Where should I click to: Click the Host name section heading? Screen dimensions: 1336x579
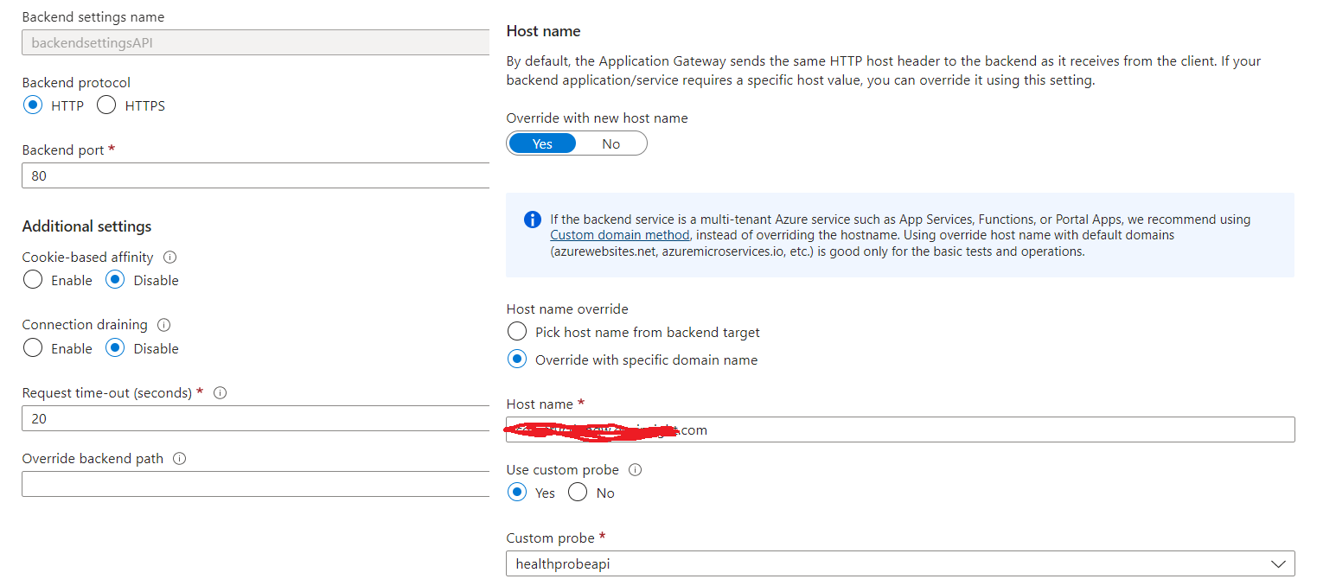[x=543, y=31]
